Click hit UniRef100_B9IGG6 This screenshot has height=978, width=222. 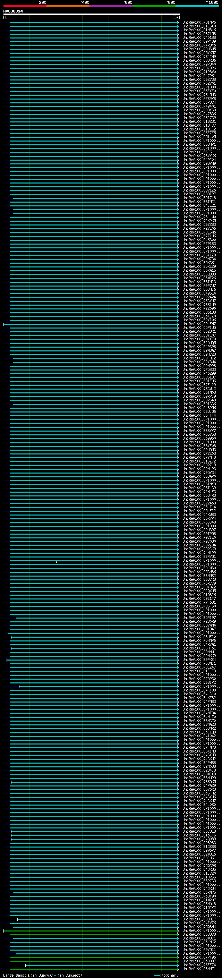pos(199,404)
